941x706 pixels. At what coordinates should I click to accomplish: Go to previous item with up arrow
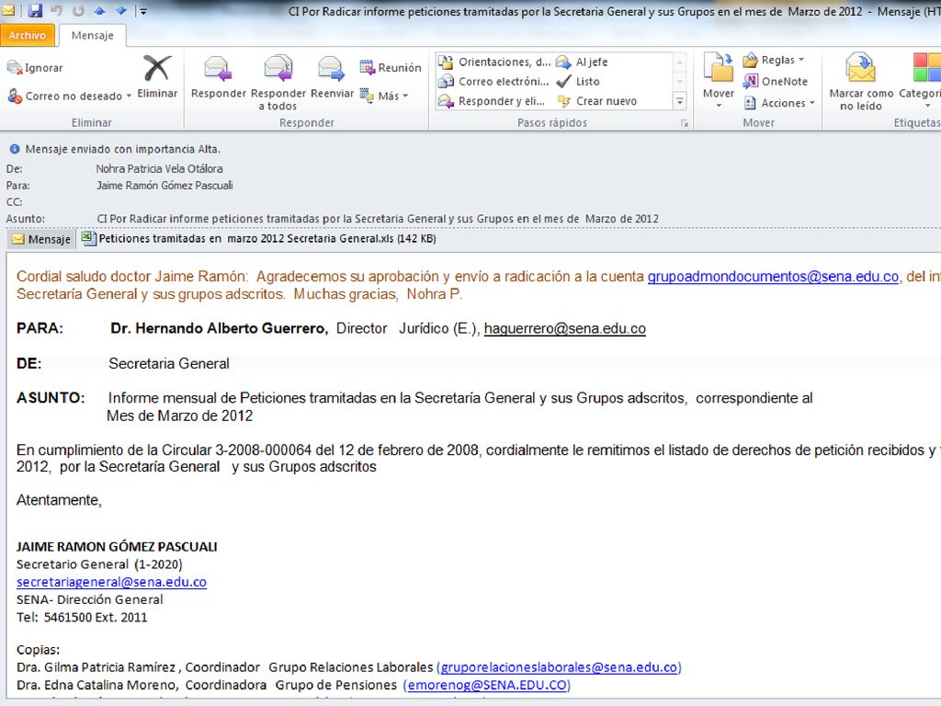point(99,10)
